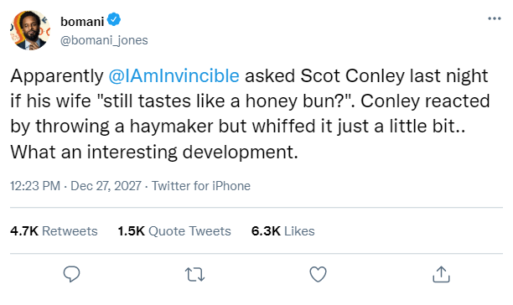Click the Dec 27, 2027 date
Viewport: 513px width, 305px height.
[x=106, y=186]
